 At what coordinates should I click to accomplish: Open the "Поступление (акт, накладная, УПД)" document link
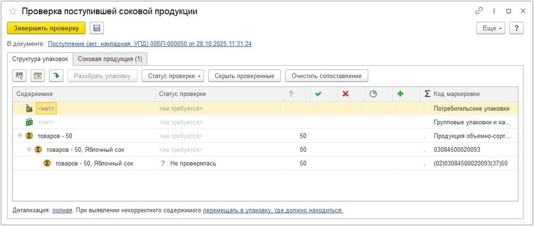(150, 43)
